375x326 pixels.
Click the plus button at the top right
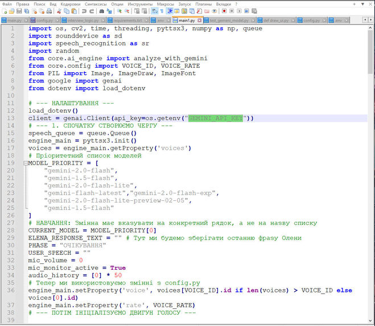355,4
